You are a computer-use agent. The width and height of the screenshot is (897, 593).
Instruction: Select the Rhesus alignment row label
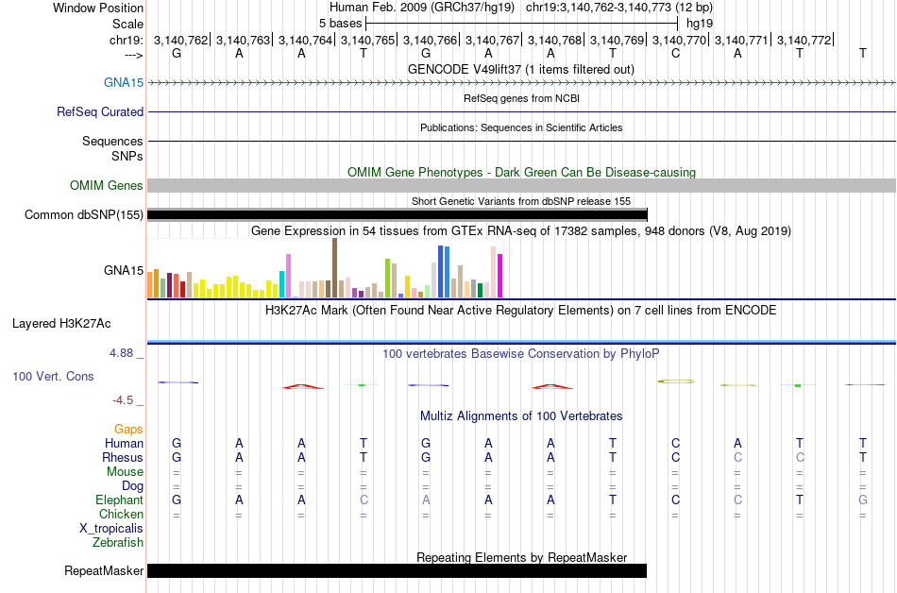tap(123, 457)
